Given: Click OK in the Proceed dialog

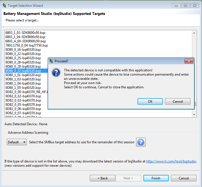Looking at the screenshot, I should point(150,101).
